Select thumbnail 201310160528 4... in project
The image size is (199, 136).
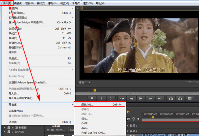(56, 130)
